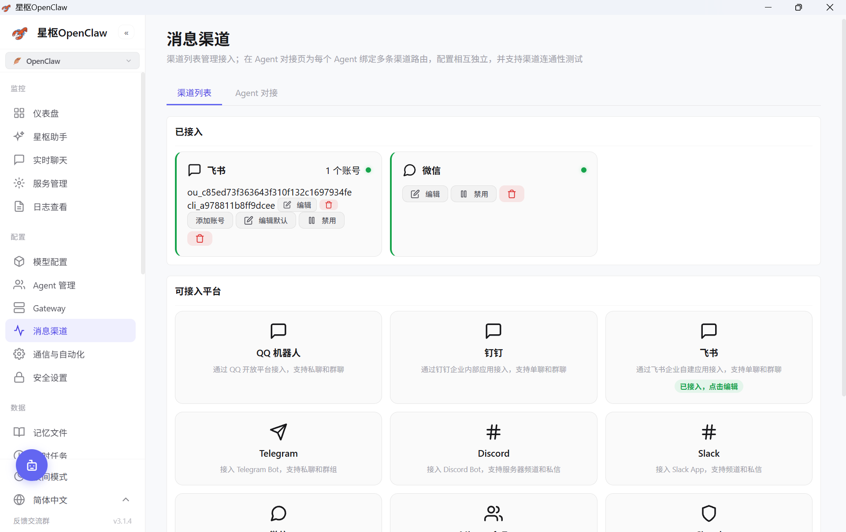Open 服务管理 page
846x532 pixels.
coord(70,183)
